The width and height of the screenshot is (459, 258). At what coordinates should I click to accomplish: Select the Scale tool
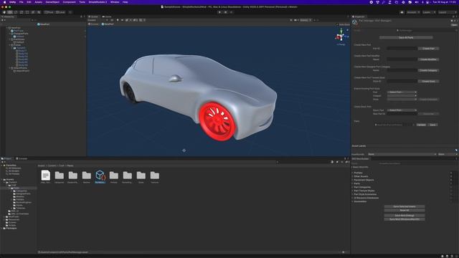[x=22, y=12]
